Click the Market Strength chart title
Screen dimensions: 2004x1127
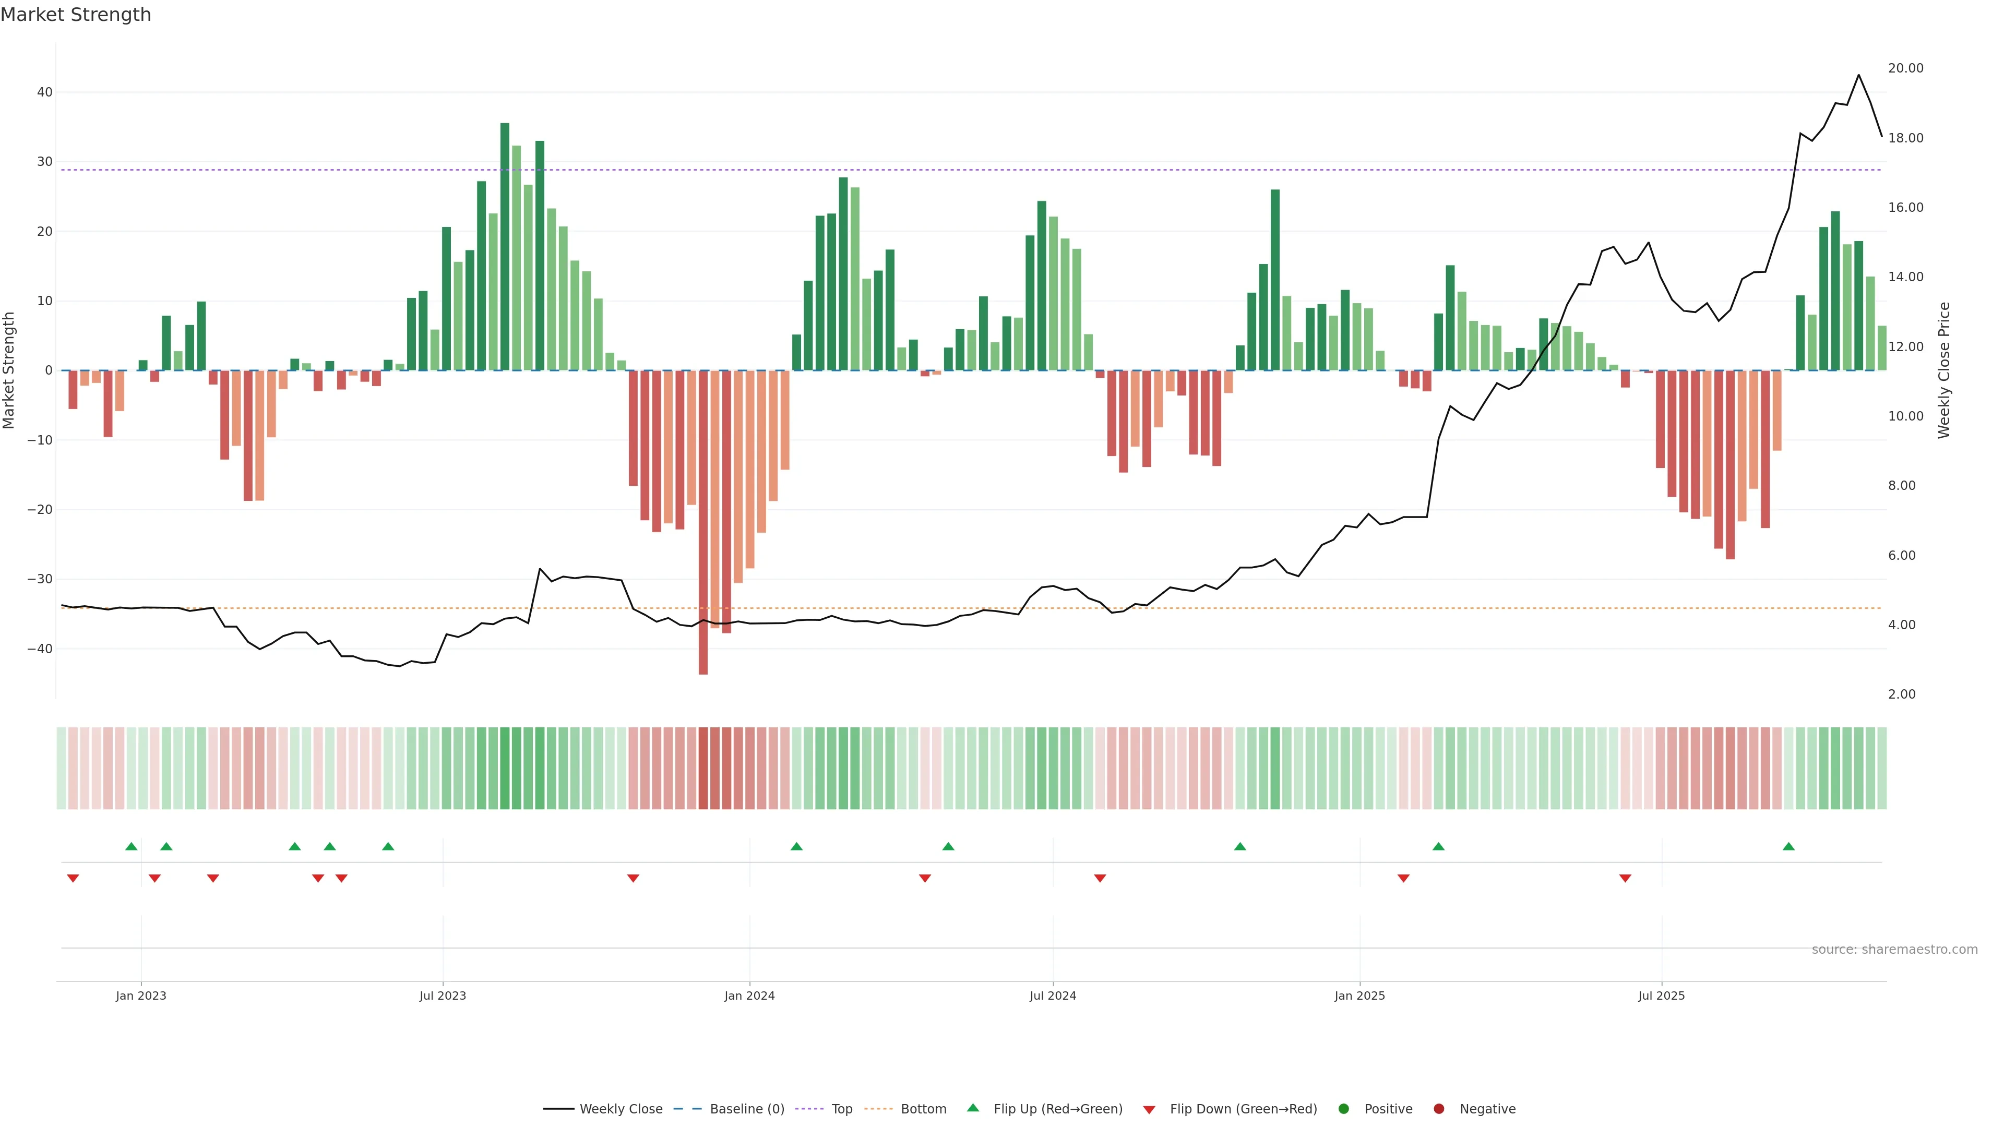click(x=76, y=15)
